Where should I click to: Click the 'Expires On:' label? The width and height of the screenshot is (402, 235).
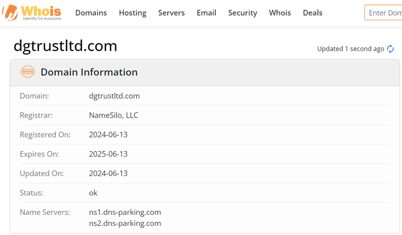pos(40,154)
